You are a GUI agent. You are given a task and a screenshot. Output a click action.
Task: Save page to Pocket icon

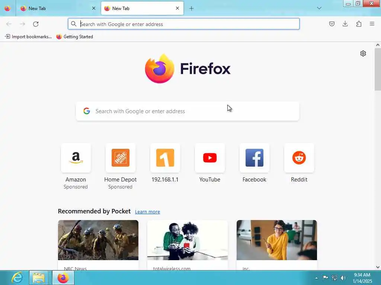coord(332,24)
